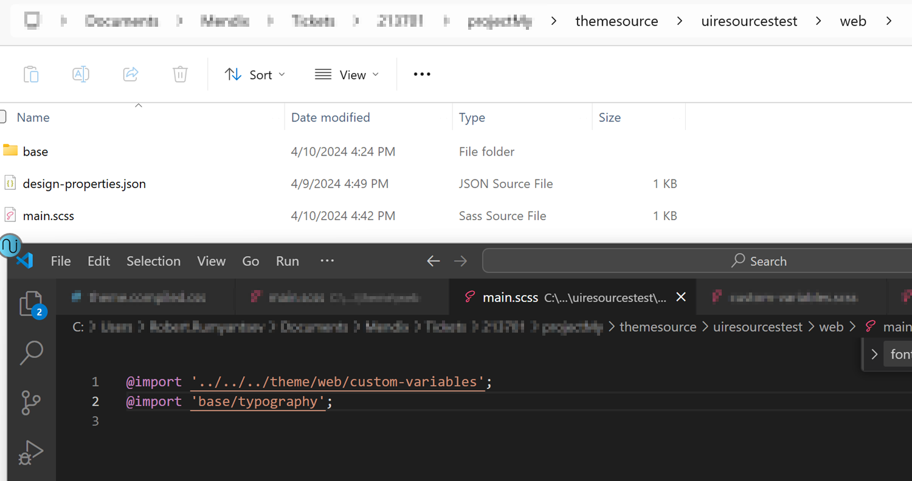This screenshot has height=481, width=912.
Task: Click the themesource breadcrumb link
Action: (x=617, y=20)
